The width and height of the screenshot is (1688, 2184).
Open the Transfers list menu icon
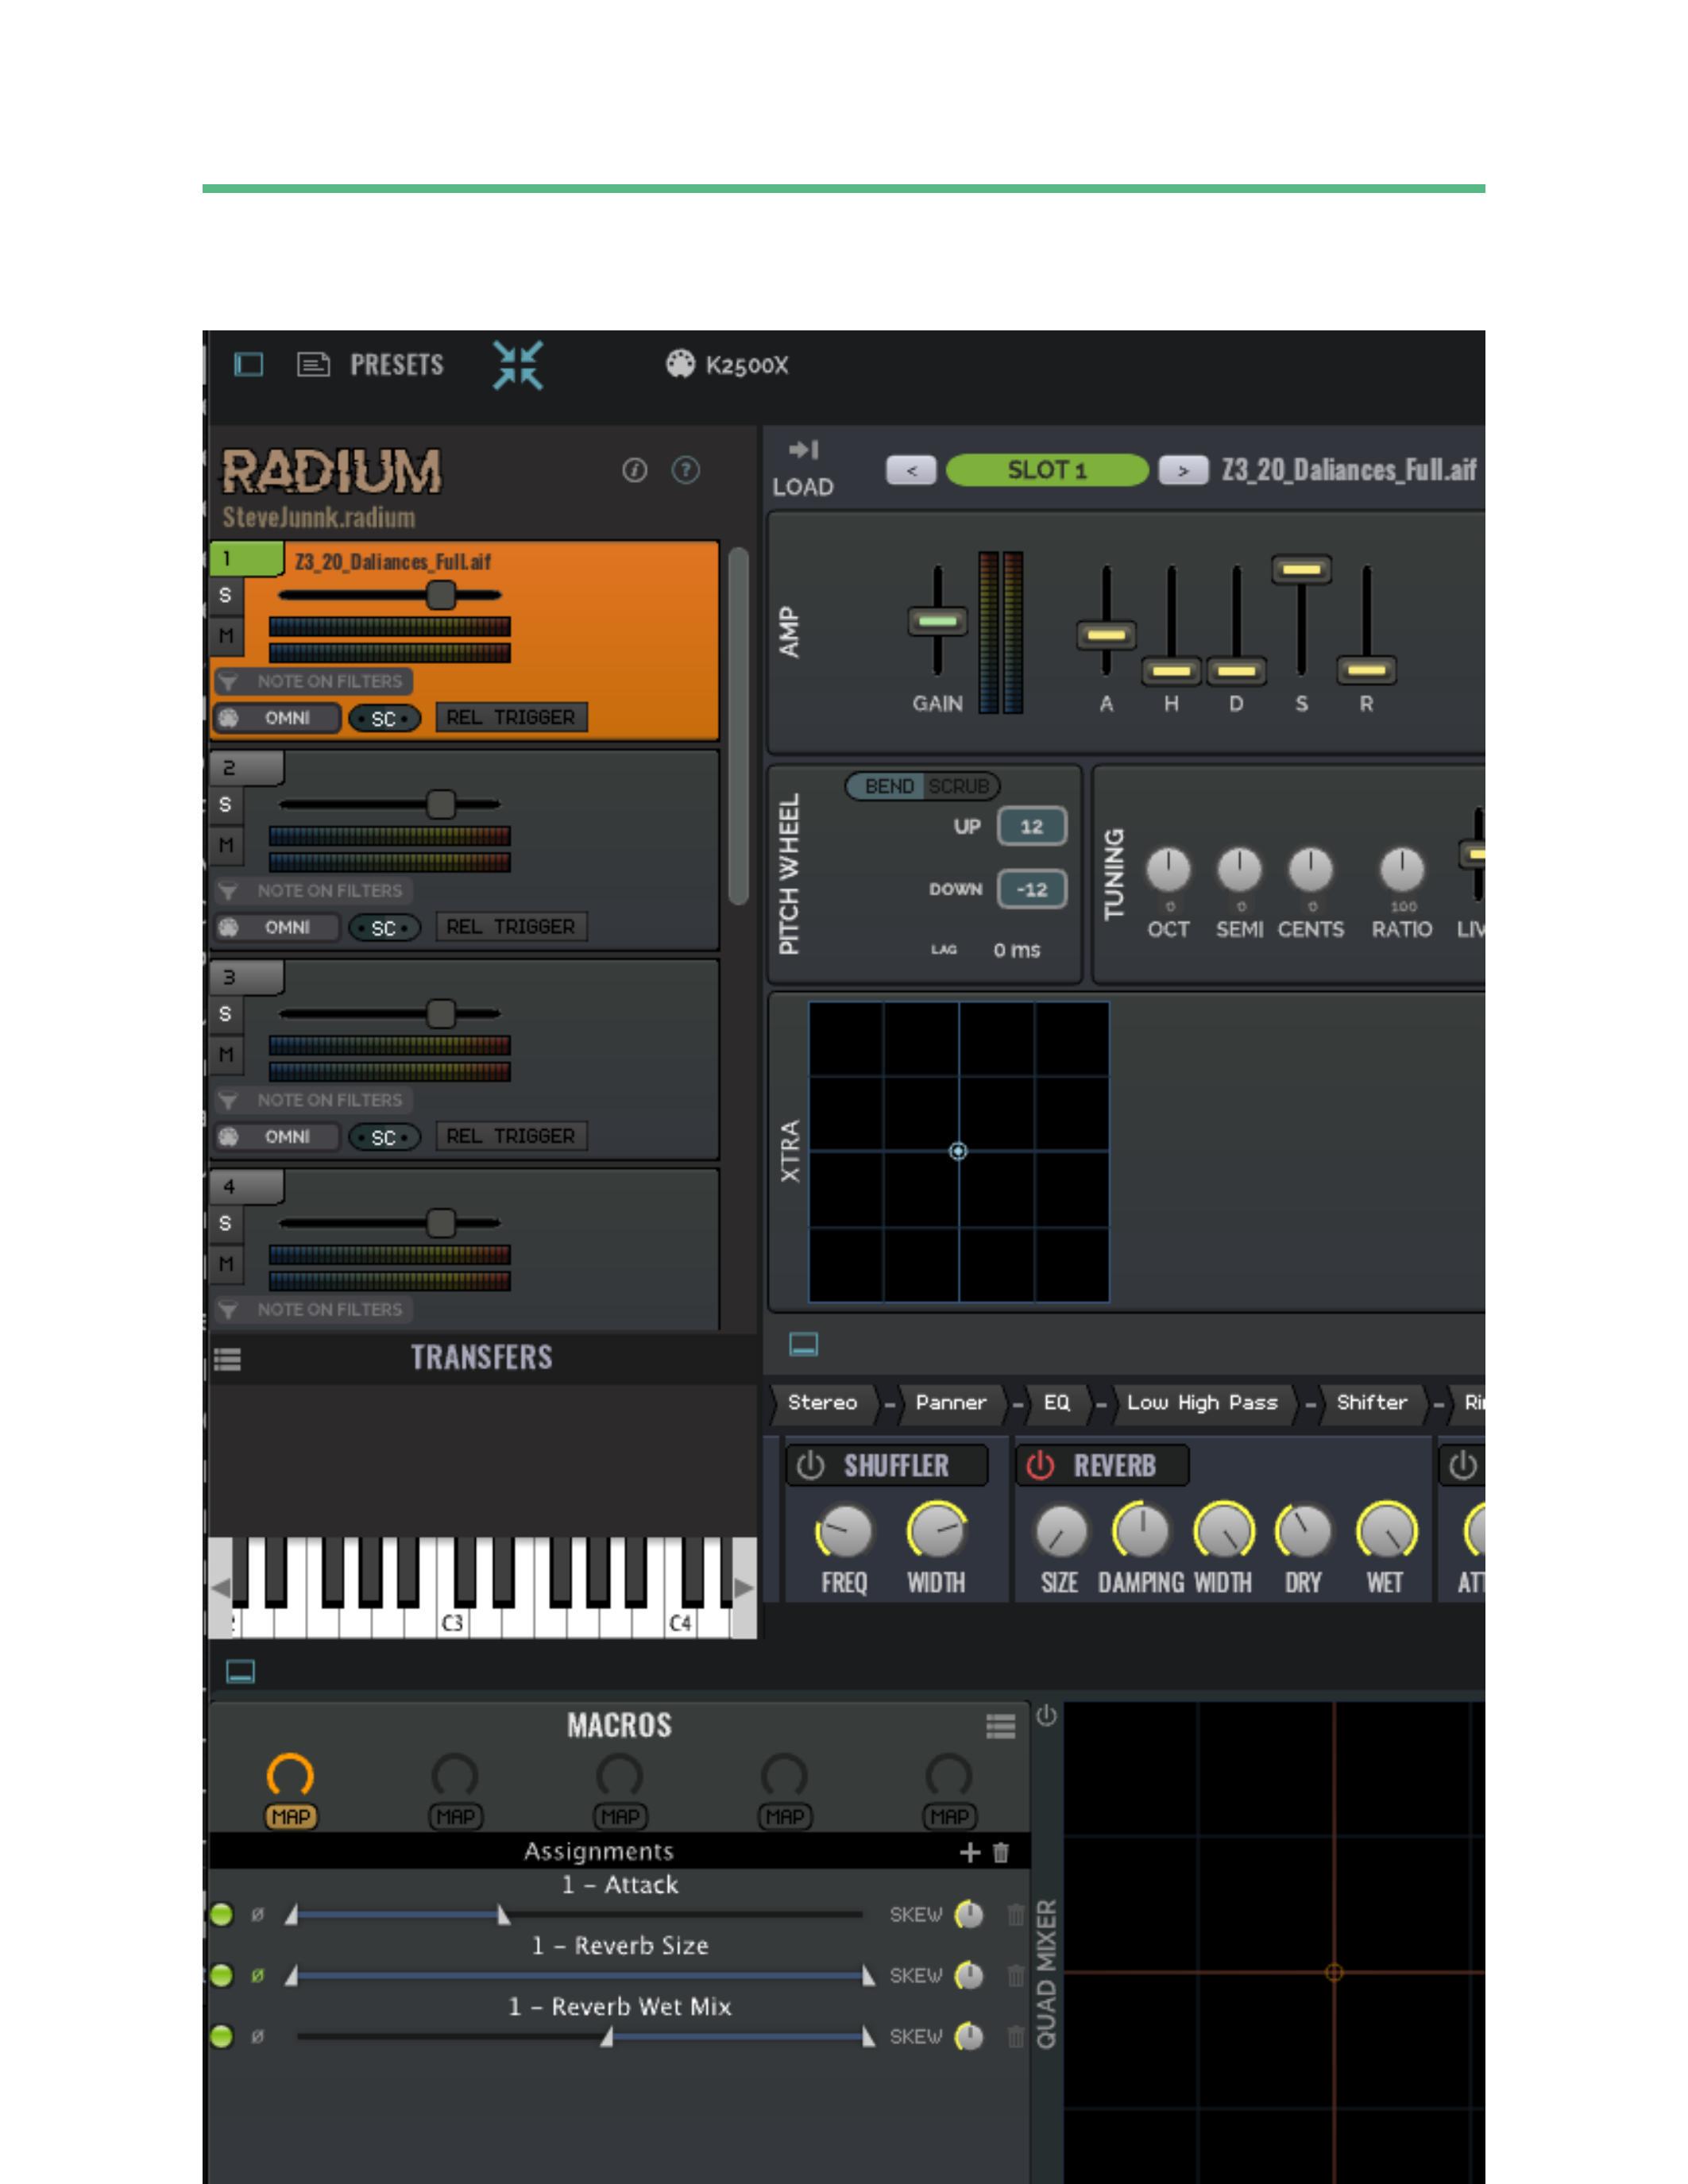(228, 1359)
